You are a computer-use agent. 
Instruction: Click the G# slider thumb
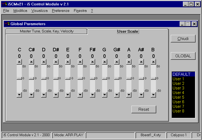coord(117,78)
